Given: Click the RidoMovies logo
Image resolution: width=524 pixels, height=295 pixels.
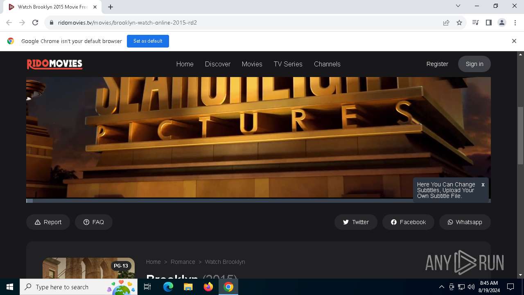Looking at the screenshot, I should tap(54, 64).
